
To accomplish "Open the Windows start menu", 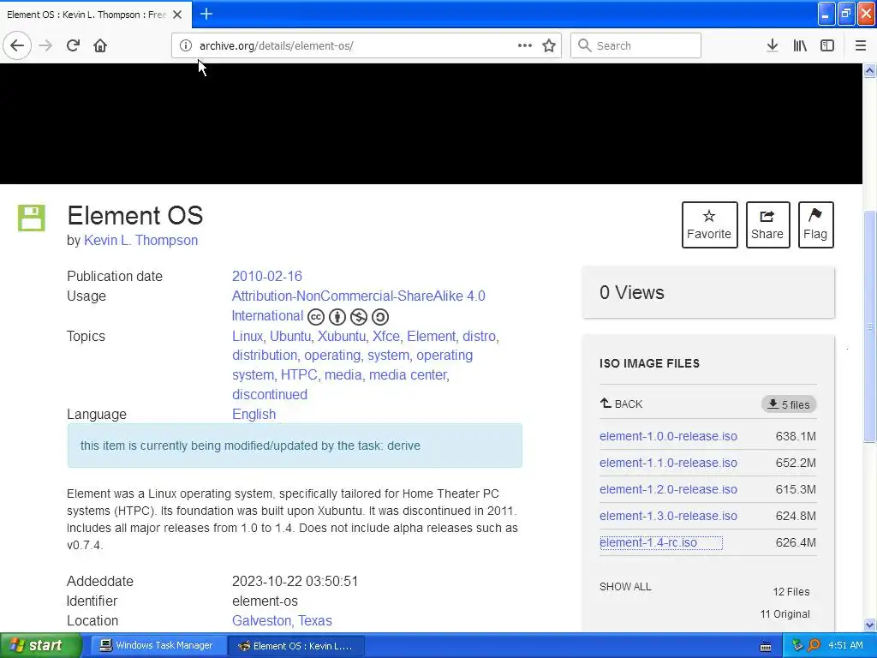I will pos(40,645).
